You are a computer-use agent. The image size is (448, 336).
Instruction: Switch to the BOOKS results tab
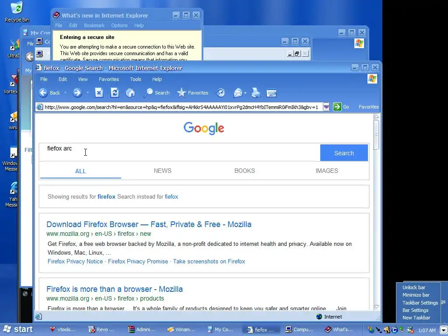click(x=245, y=171)
